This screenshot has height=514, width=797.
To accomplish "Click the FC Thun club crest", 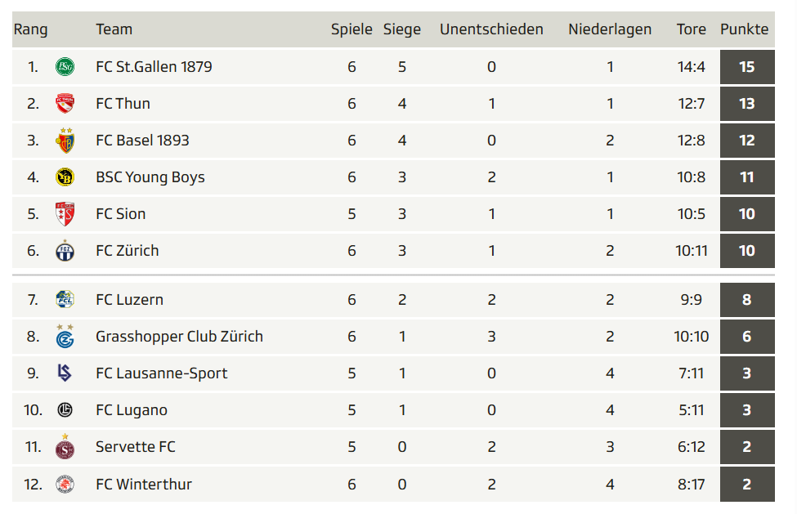I will (x=65, y=103).
